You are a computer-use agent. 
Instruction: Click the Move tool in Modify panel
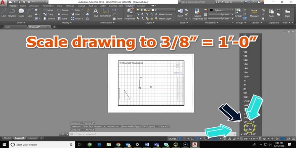click(x=48, y=10)
